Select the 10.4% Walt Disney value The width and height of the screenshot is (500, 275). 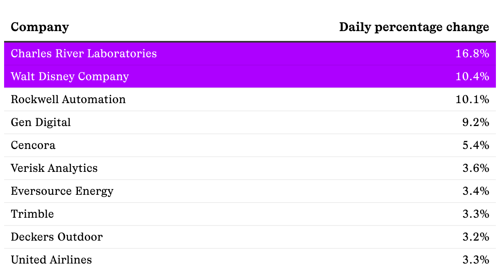(472, 77)
